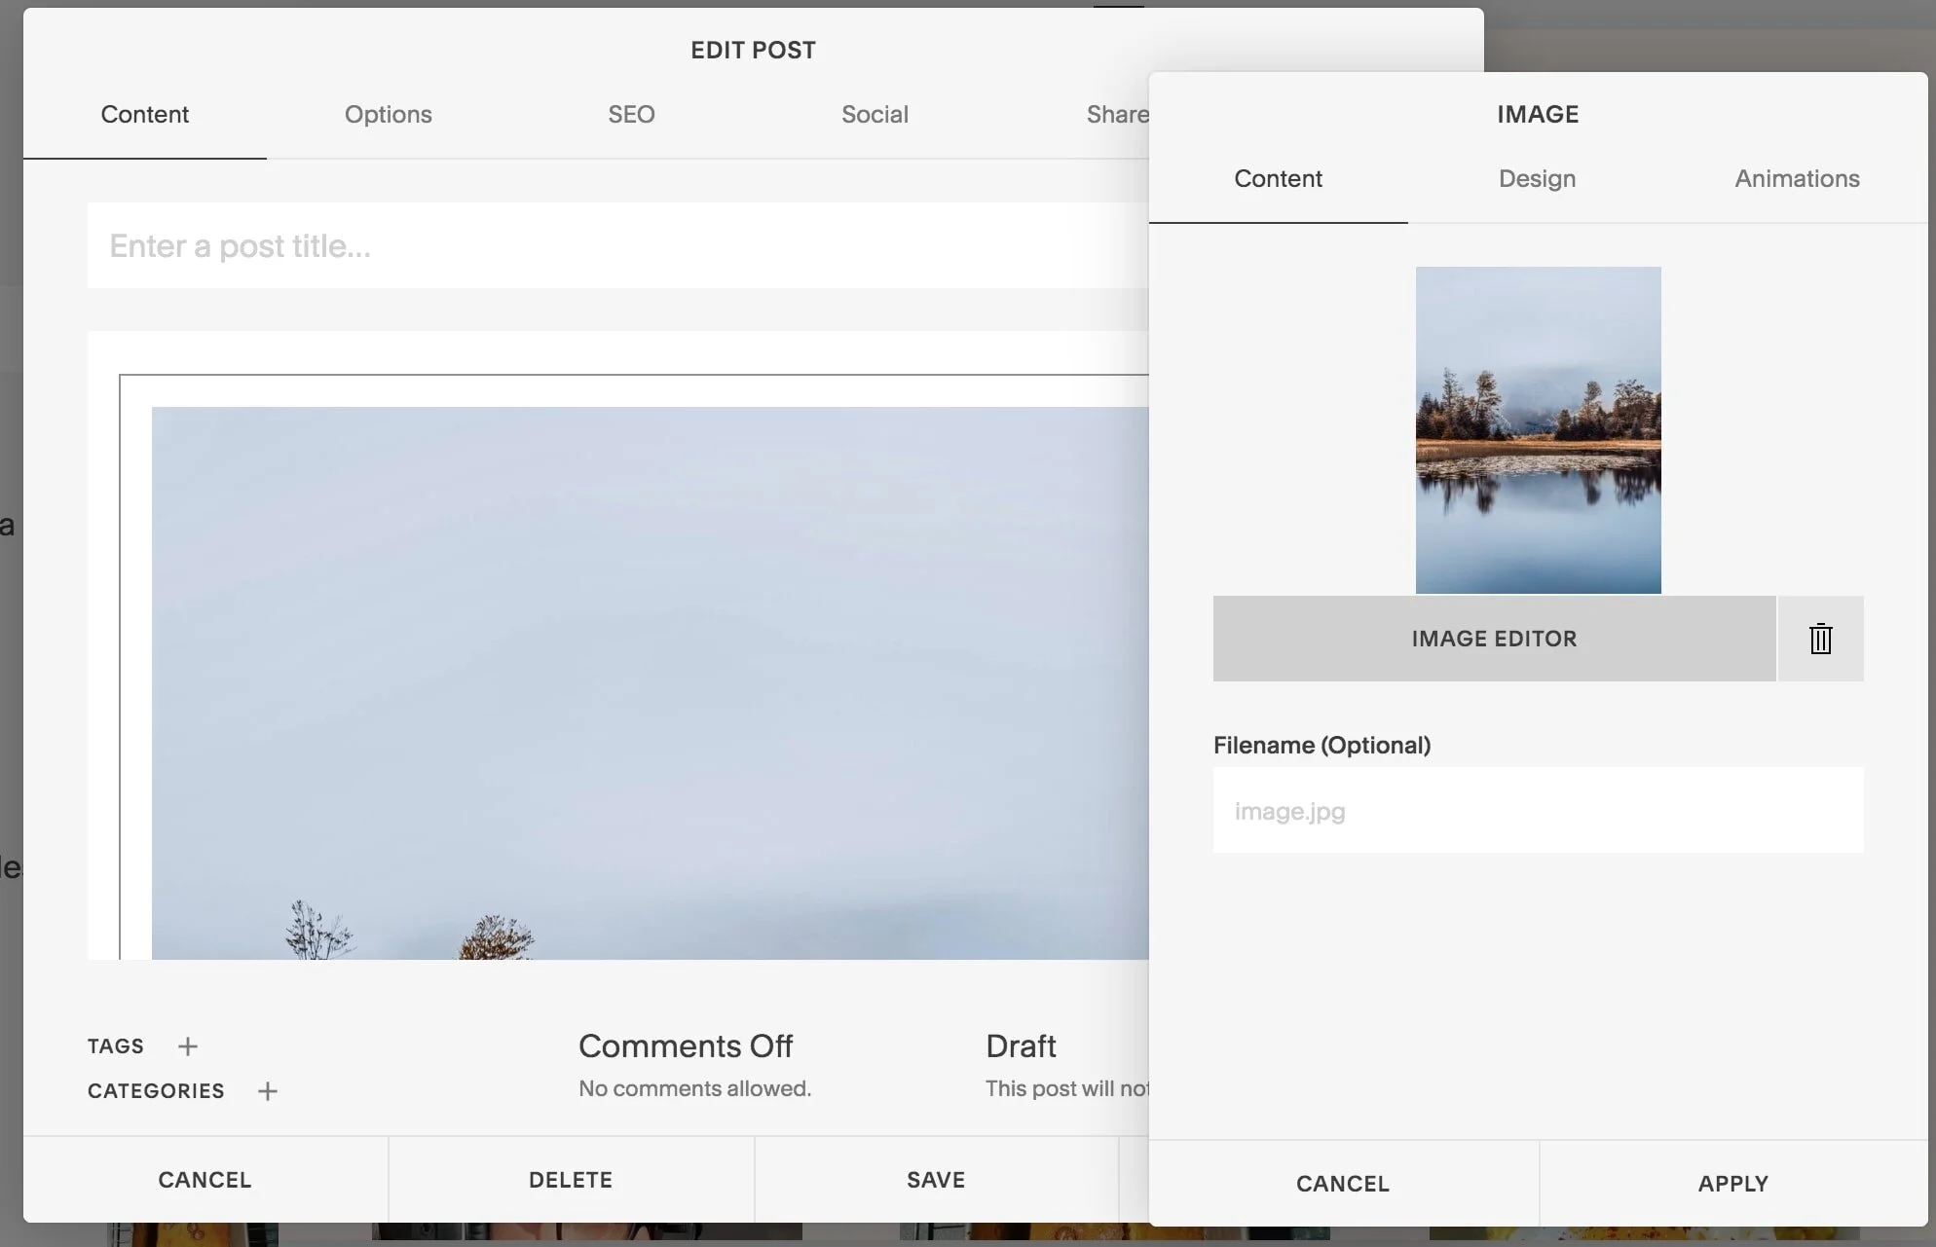Delete the image using the trash icon

(x=1820, y=639)
